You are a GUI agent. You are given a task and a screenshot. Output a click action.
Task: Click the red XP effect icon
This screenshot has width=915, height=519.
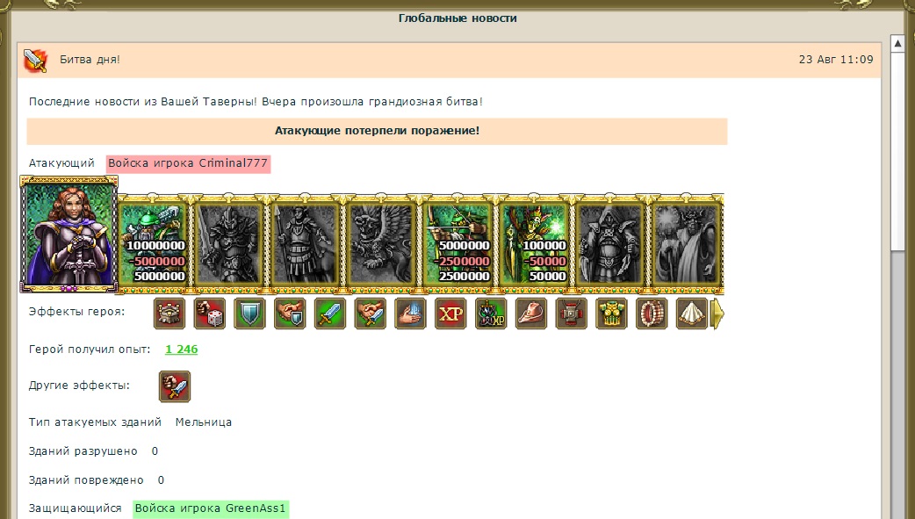[x=451, y=314]
